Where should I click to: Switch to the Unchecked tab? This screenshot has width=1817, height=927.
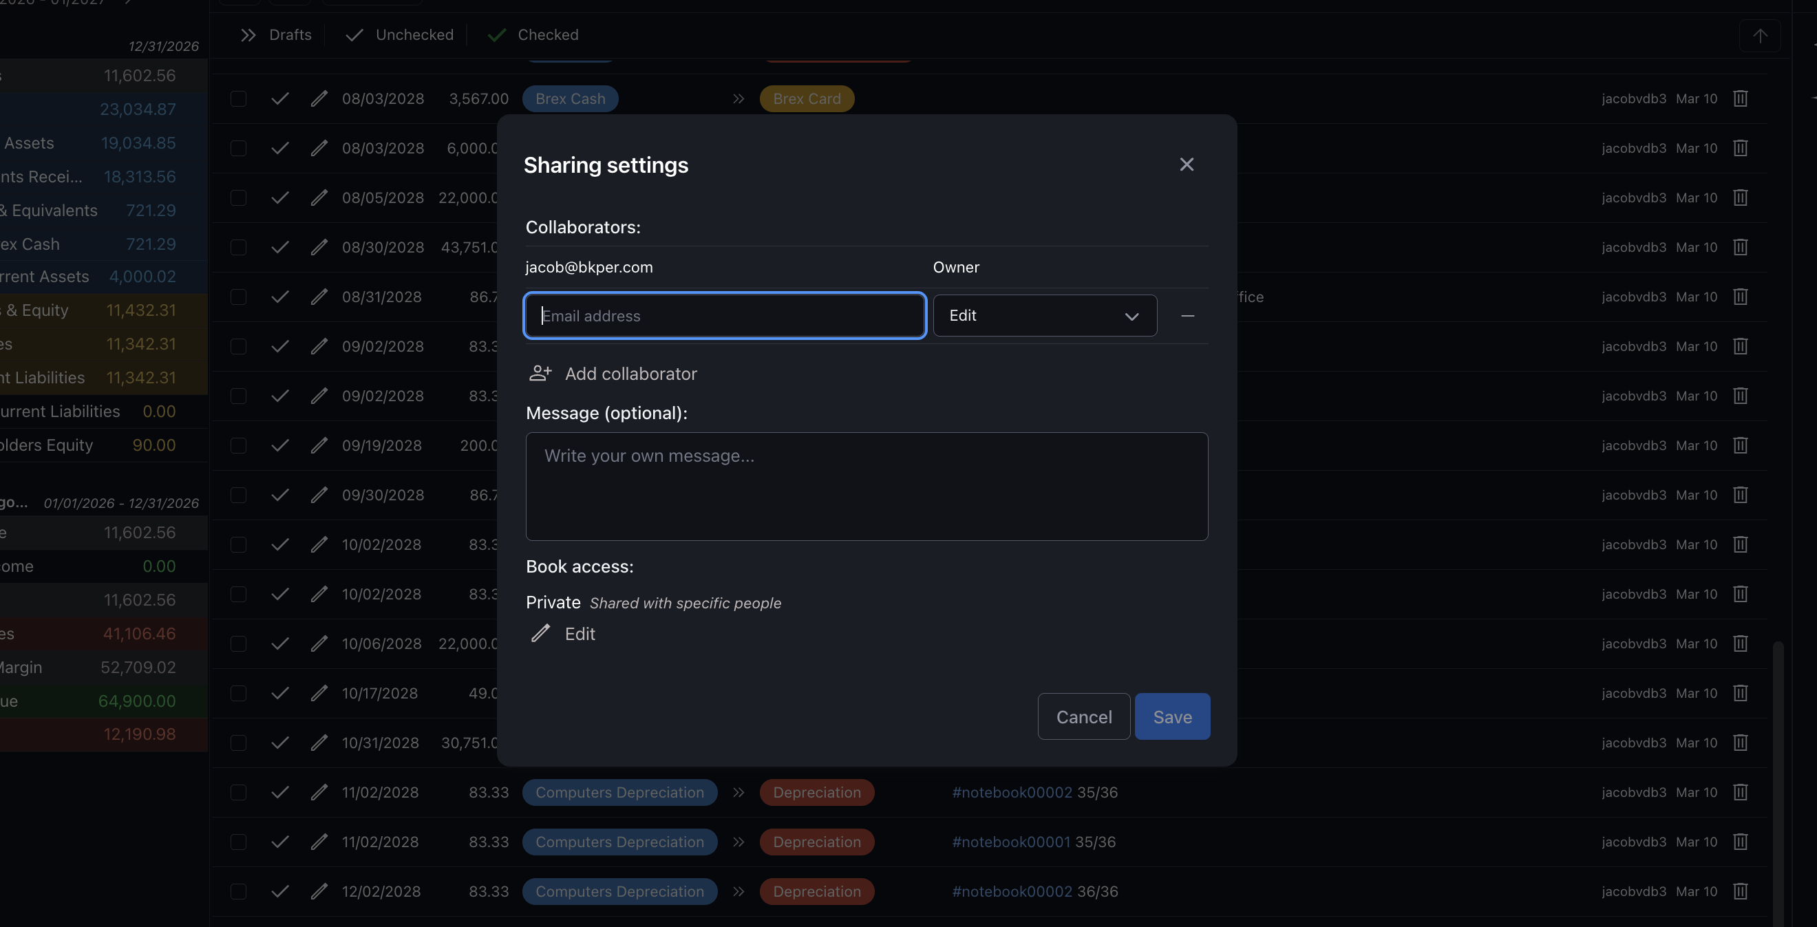[399, 34]
